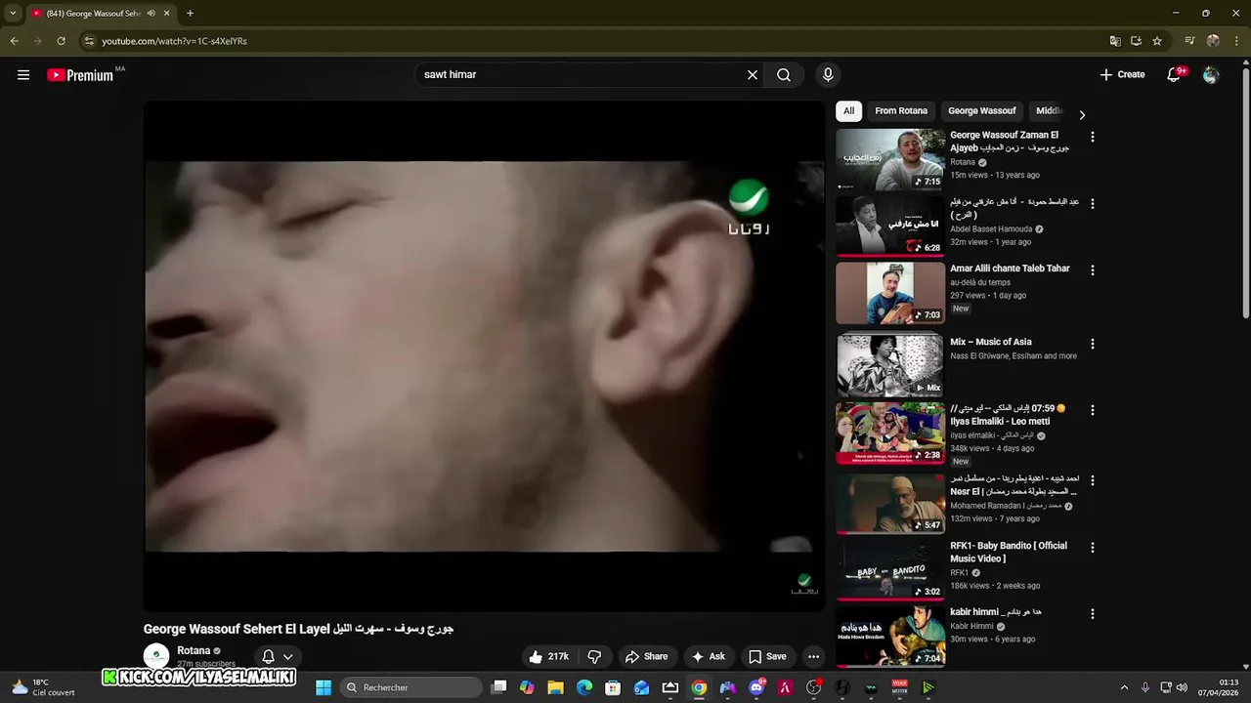Run search with the magnifier button
1251x703 pixels.
[x=784, y=75]
